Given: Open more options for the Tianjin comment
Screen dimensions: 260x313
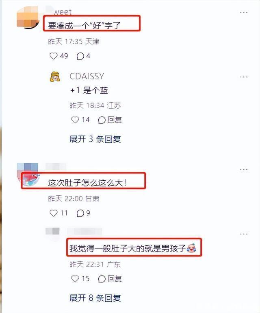Looking at the screenshot, I should (244, 12).
